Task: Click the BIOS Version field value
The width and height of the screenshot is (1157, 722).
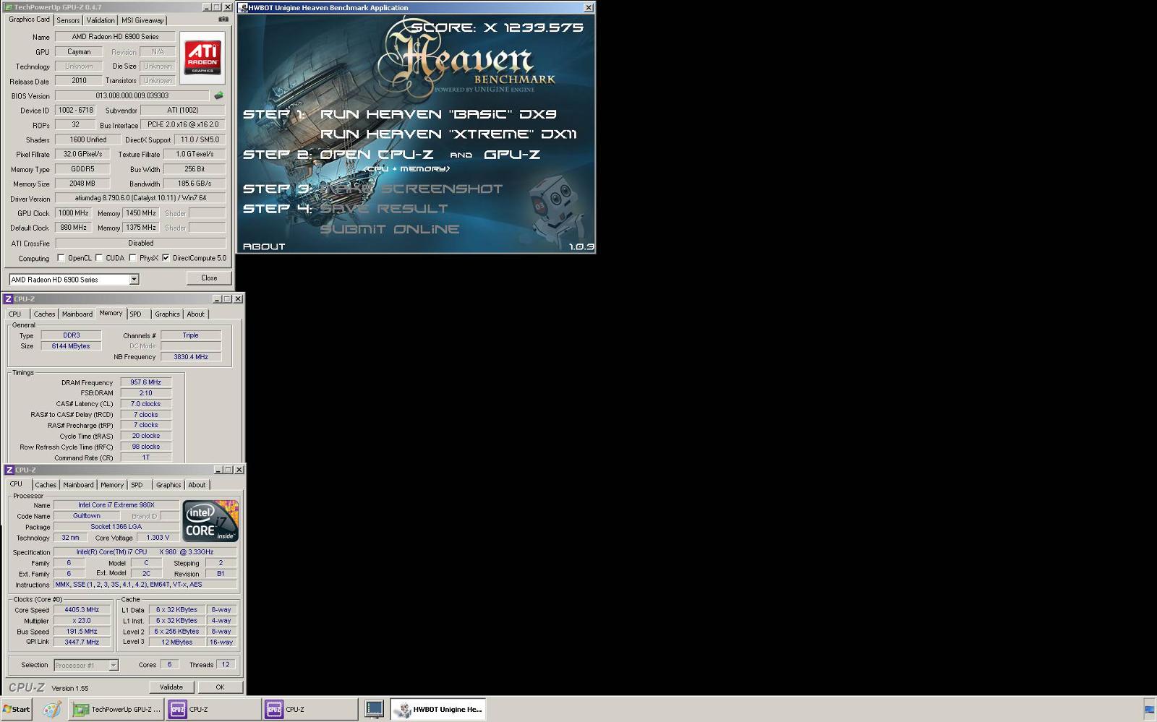Action: coord(132,95)
